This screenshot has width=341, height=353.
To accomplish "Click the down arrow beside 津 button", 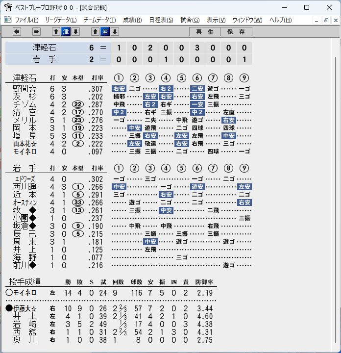I will (76, 32).
